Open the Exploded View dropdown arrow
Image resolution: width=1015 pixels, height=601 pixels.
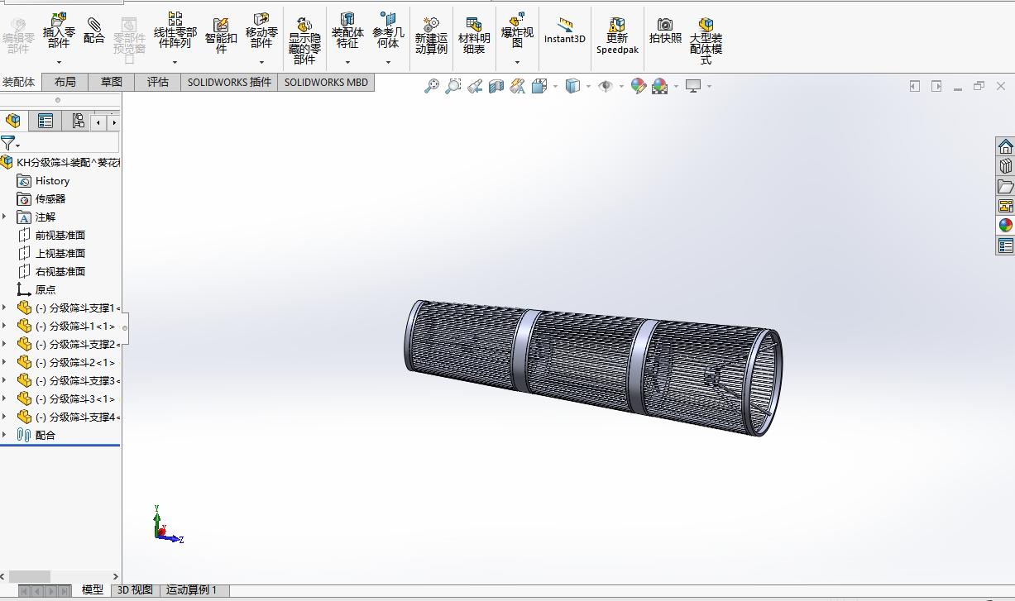[517, 62]
